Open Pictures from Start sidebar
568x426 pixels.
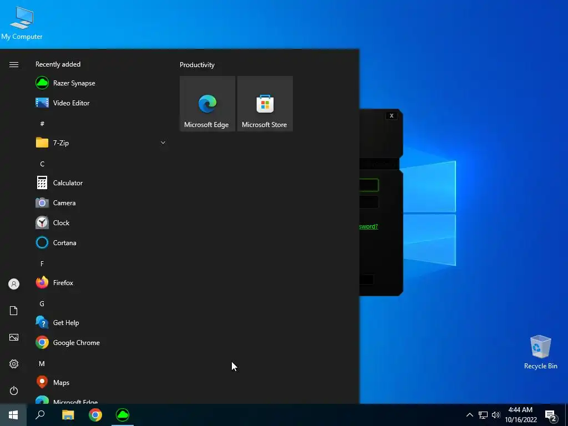click(14, 337)
